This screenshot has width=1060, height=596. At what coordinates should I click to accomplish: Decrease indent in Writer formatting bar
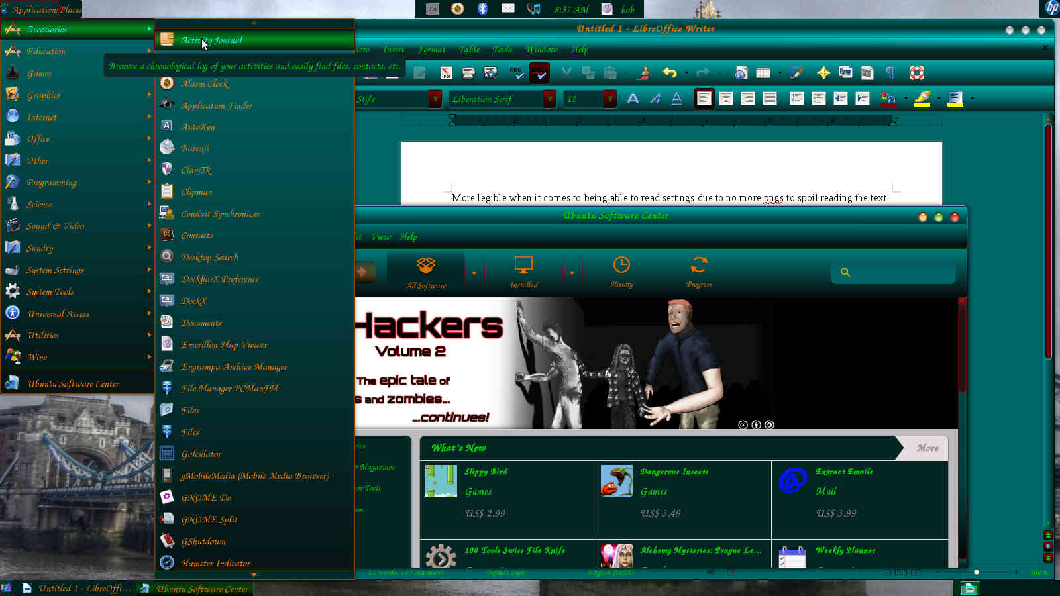pos(841,99)
